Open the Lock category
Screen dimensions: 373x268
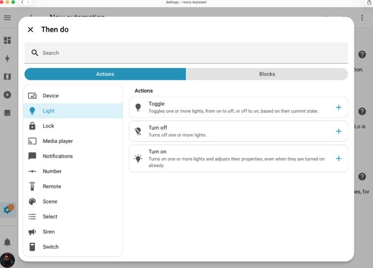tap(48, 126)
